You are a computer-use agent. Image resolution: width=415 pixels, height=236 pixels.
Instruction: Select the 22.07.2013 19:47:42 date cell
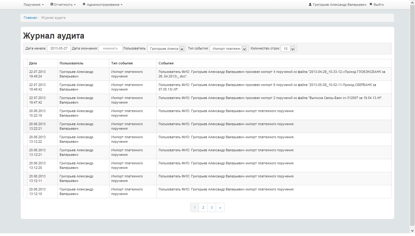42,100
